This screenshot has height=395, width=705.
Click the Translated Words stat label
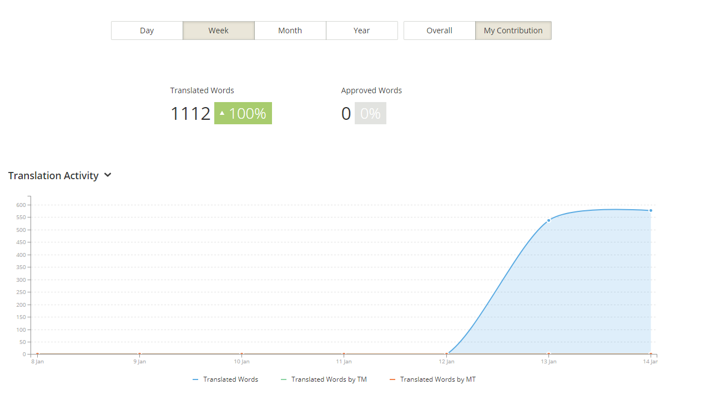point(202,90)
